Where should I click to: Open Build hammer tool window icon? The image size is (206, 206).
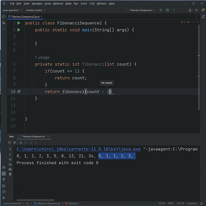tap(4, 180)
